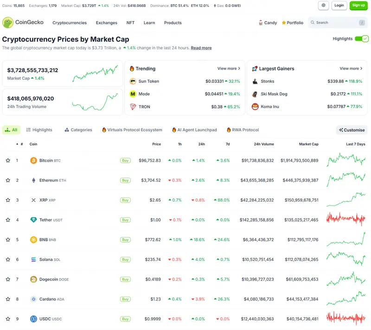This screenshot has height=330, width=371.
Task: Click the magnifier icon in search box
Action: pyautogui.click(x=313, y=22)
